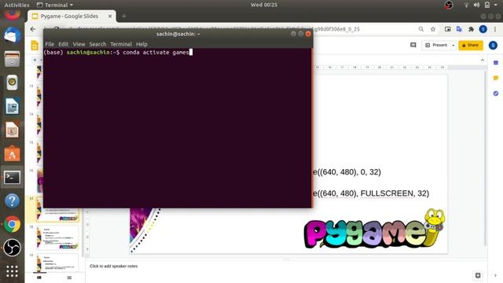Open the File menu in the terminal
The image size is (503, 283).
point(50,44)
